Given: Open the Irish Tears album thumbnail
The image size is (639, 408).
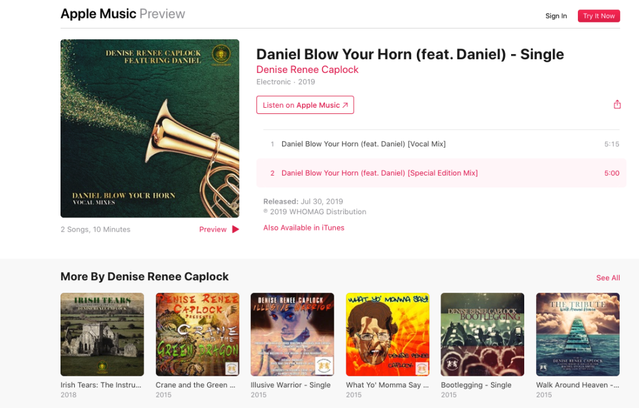Looking at the screenshot, I should [102, 334].
